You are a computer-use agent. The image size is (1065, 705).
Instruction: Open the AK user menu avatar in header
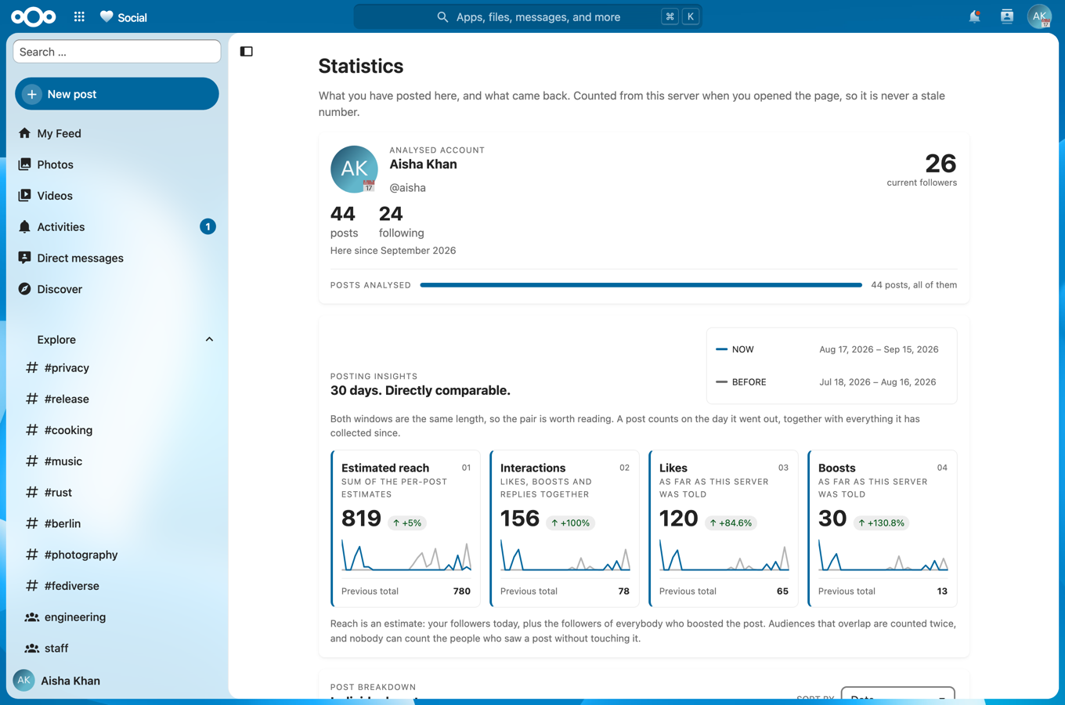[x=1039, y=16]
